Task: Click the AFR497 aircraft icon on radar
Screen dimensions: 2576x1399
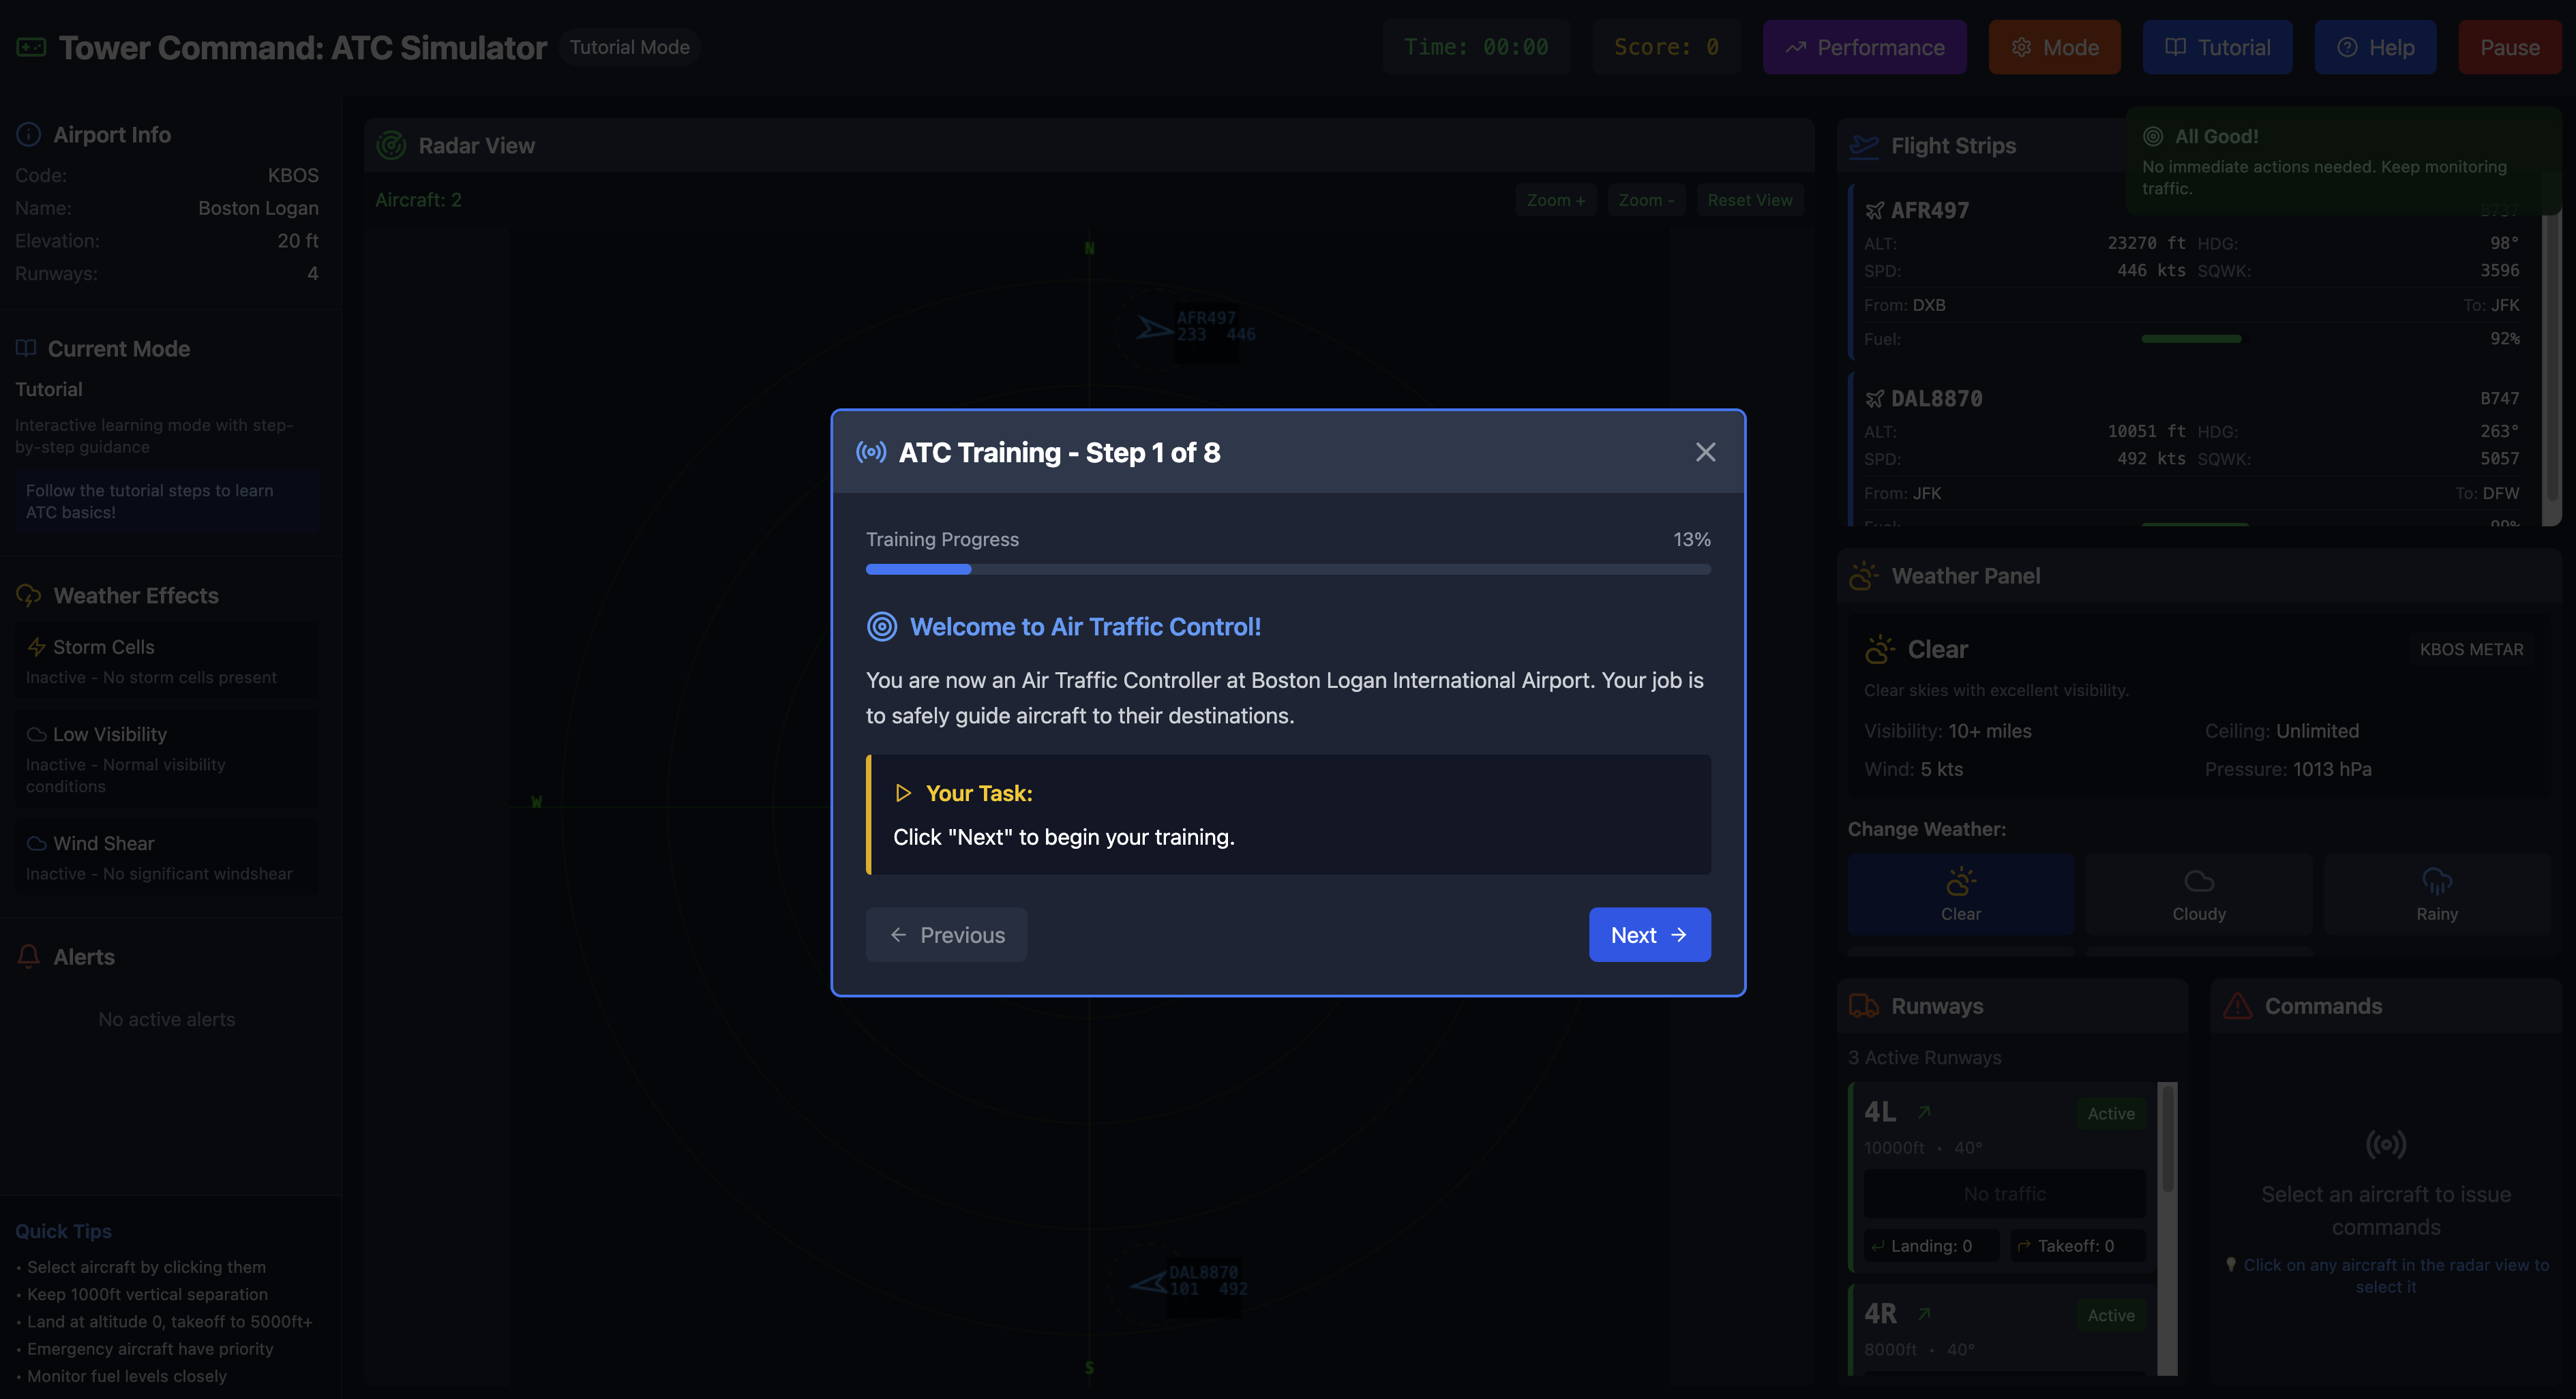Action: [x=1153, y=328]
